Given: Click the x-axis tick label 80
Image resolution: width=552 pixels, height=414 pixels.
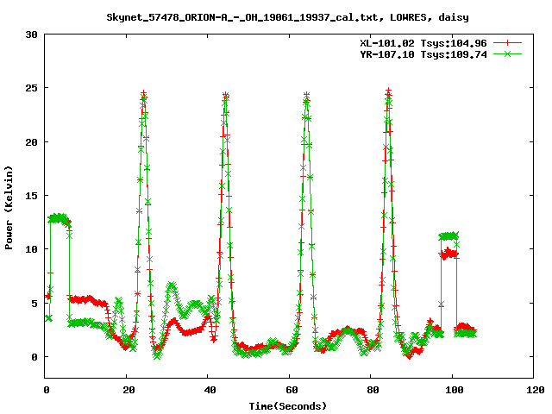Looking at the screenshot, I should [373, 390].
